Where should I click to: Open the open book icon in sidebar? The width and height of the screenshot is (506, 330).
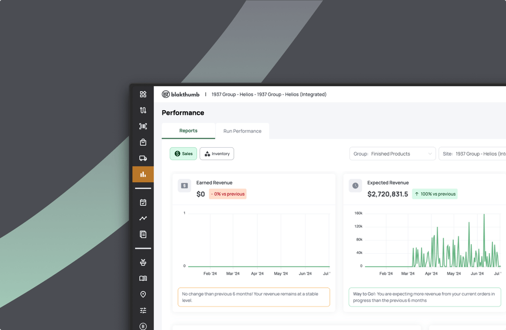click(143, 278)
